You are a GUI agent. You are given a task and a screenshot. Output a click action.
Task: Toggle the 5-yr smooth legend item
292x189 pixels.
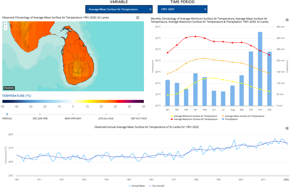tap(157, 186)
